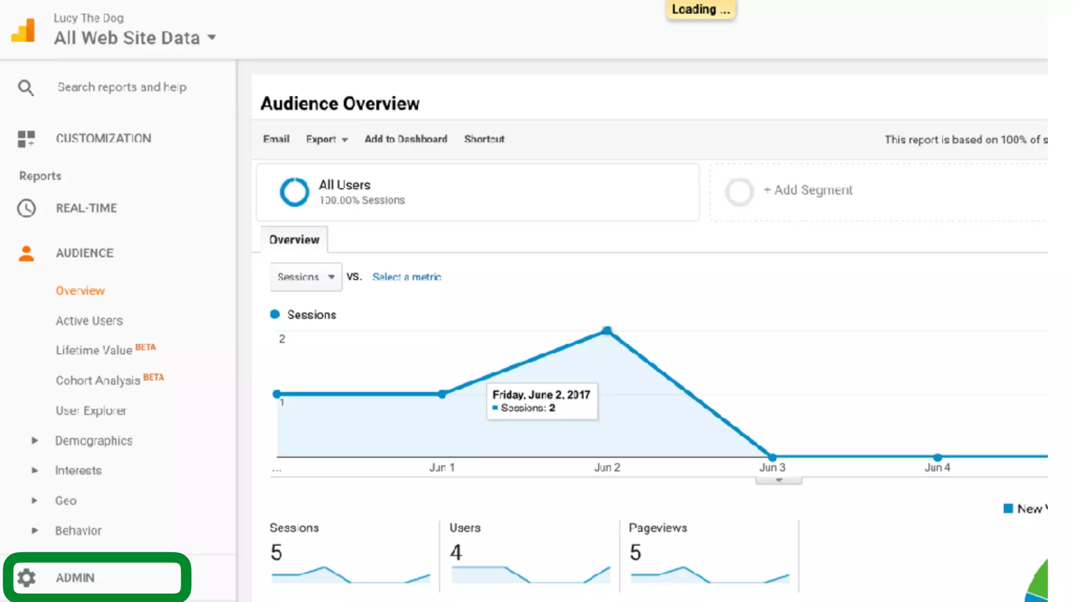1073x602 pixels.
Task: Click the Admin gear icon
Action: [26, 578]
